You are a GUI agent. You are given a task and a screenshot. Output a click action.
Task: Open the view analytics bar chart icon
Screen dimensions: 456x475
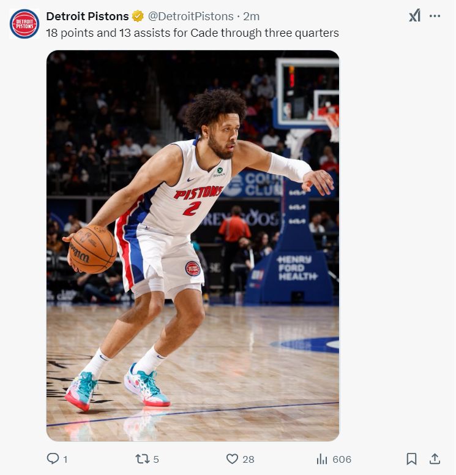tap(321, 458)
